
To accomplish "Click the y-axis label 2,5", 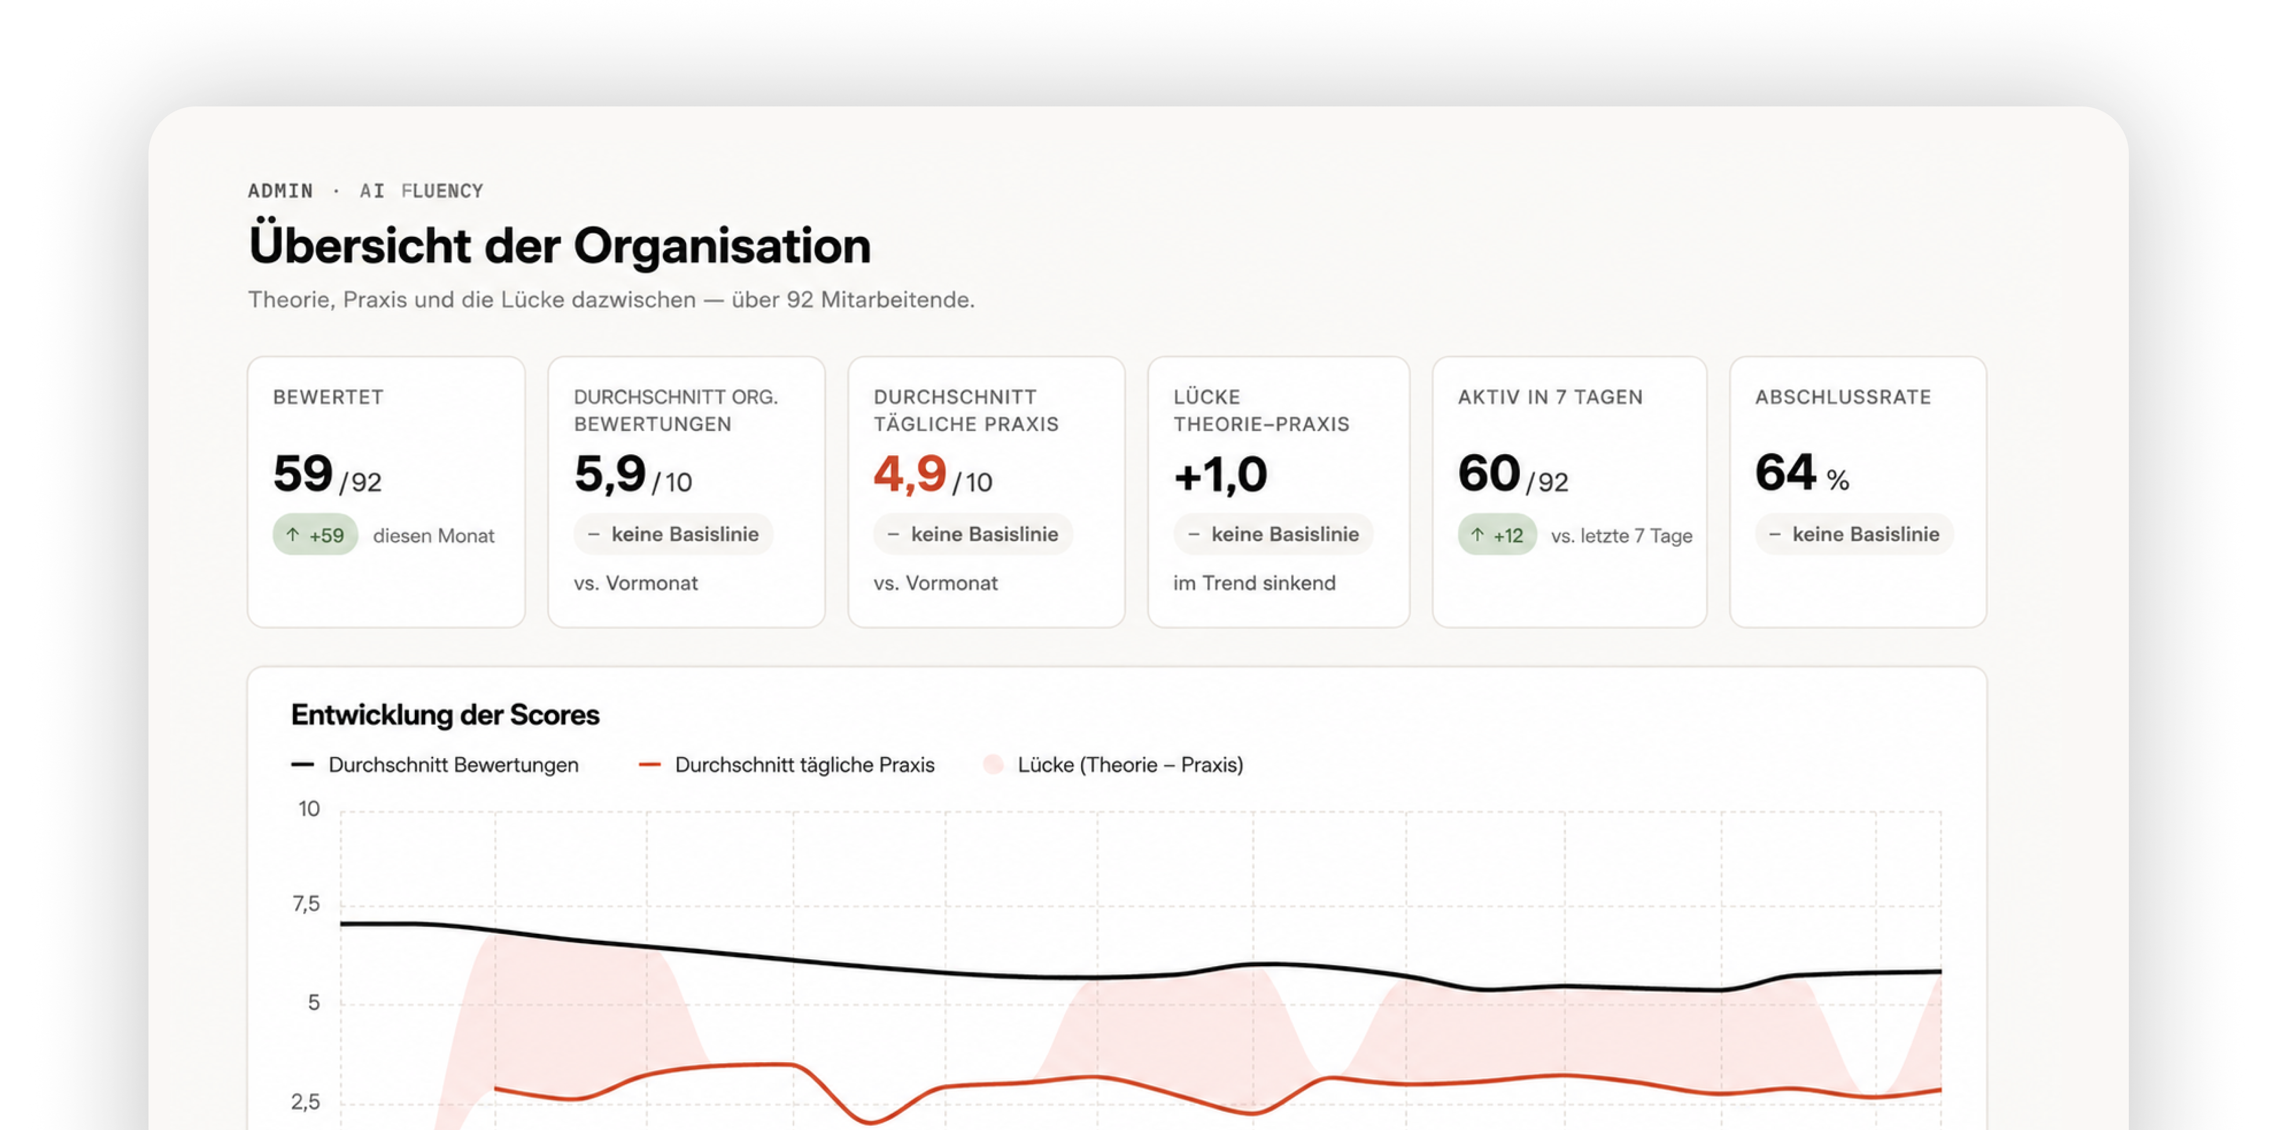I will pyautogui.click(x=306, y=1102).
